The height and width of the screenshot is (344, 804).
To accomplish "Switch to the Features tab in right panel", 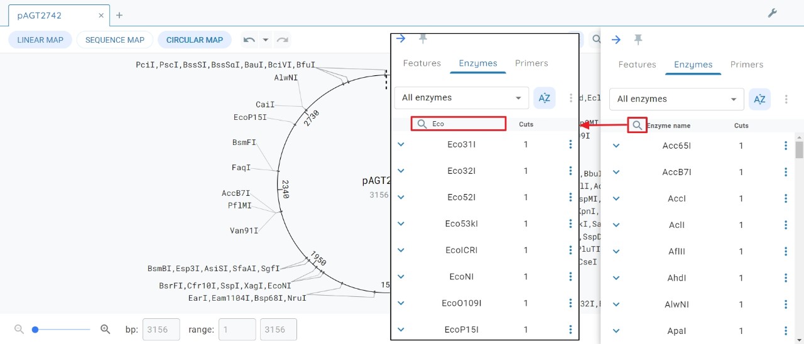I will (x=637, y=65).
